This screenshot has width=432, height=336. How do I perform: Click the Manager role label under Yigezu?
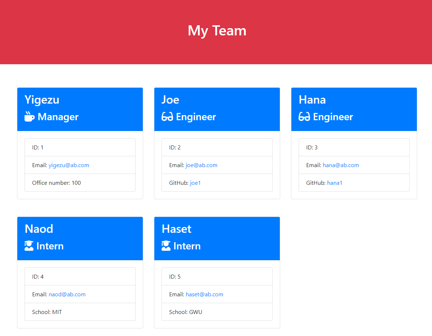click(58, 117)
